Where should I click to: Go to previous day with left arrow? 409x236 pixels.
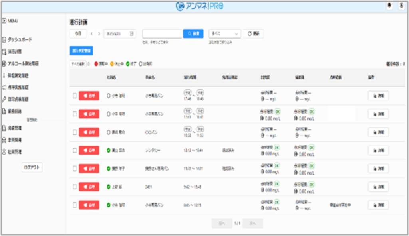(91, 34)
